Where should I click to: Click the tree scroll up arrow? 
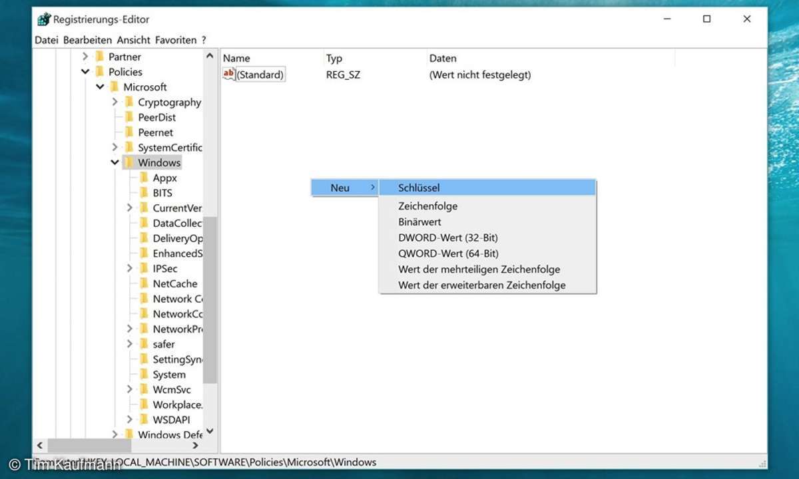pos(210,57)
